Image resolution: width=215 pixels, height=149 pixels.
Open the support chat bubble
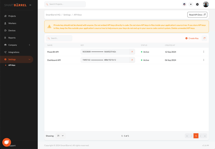(x=6, y=142)
